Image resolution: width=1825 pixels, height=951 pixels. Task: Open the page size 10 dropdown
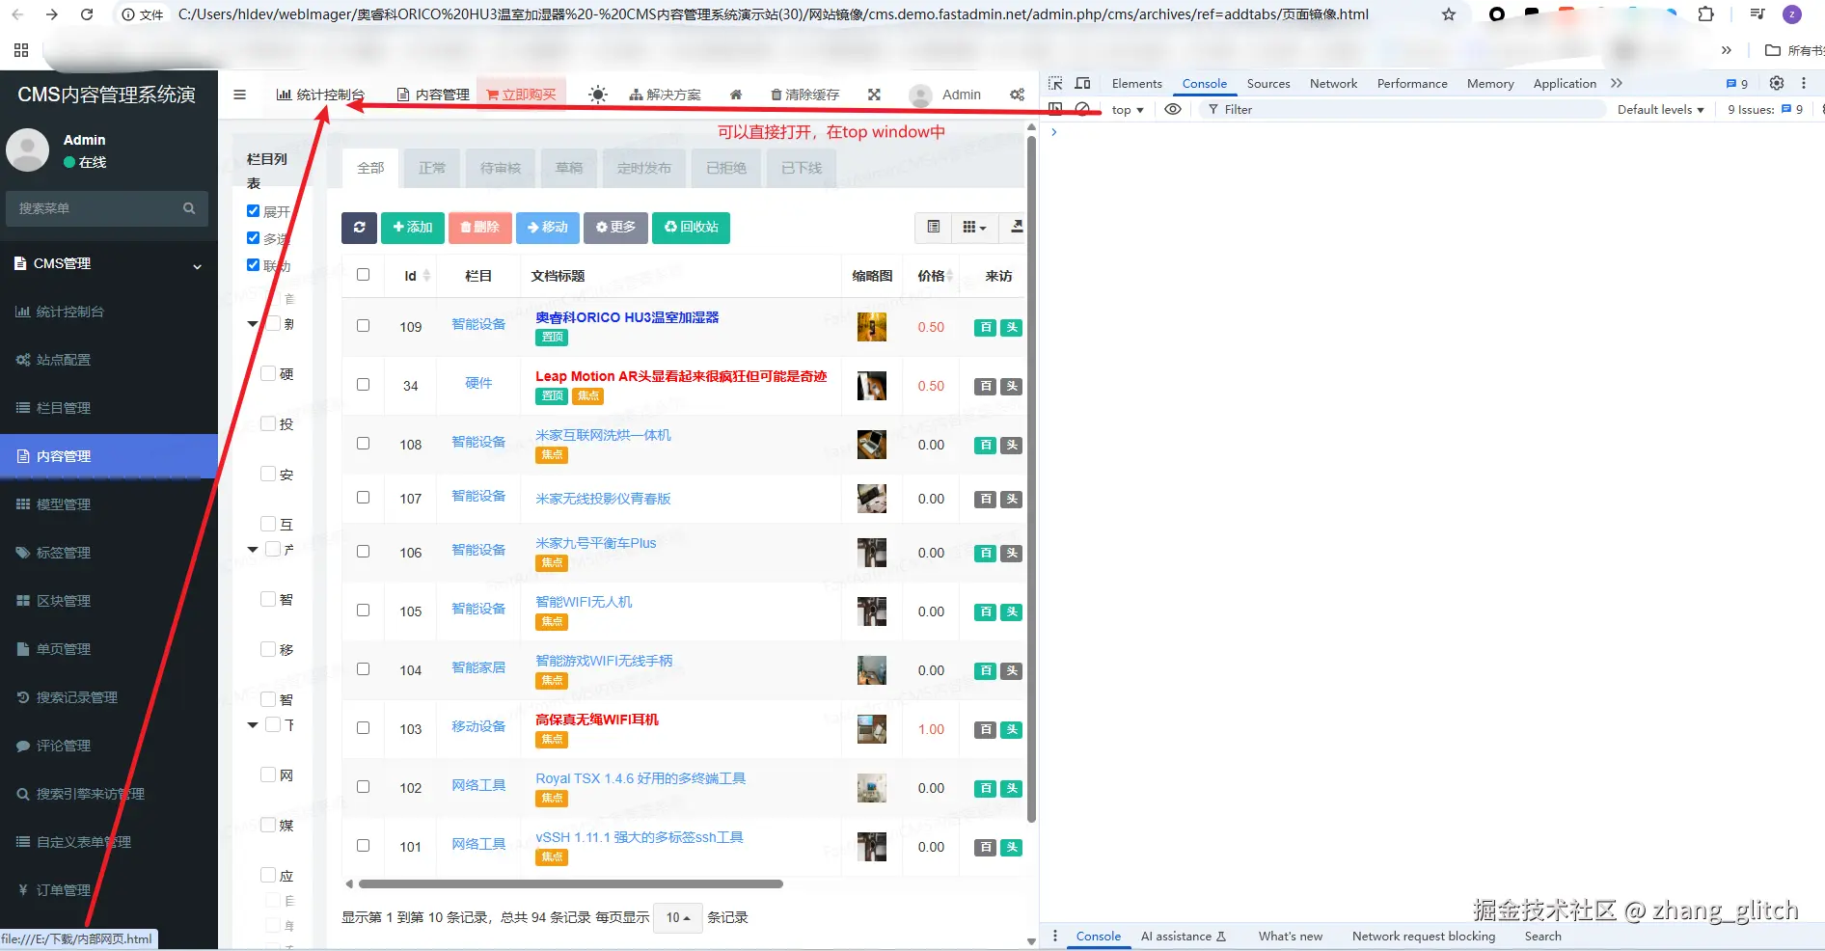pos(677,917)
